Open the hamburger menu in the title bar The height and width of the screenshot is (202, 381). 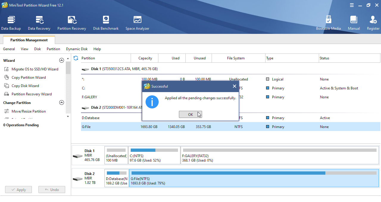click(x=352, y=5)
